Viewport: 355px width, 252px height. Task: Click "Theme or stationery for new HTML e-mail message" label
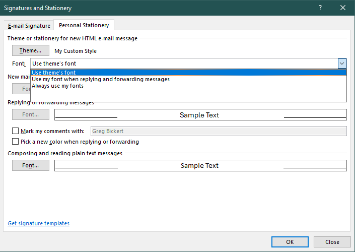pos(72,38)
